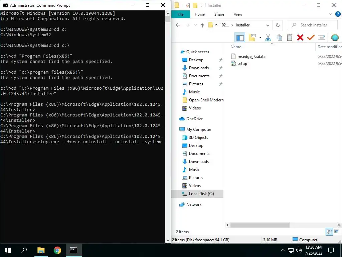Click Command Prompt scrollbar down arrow
The width and height of the screenshot is (342, 257).
168,240
